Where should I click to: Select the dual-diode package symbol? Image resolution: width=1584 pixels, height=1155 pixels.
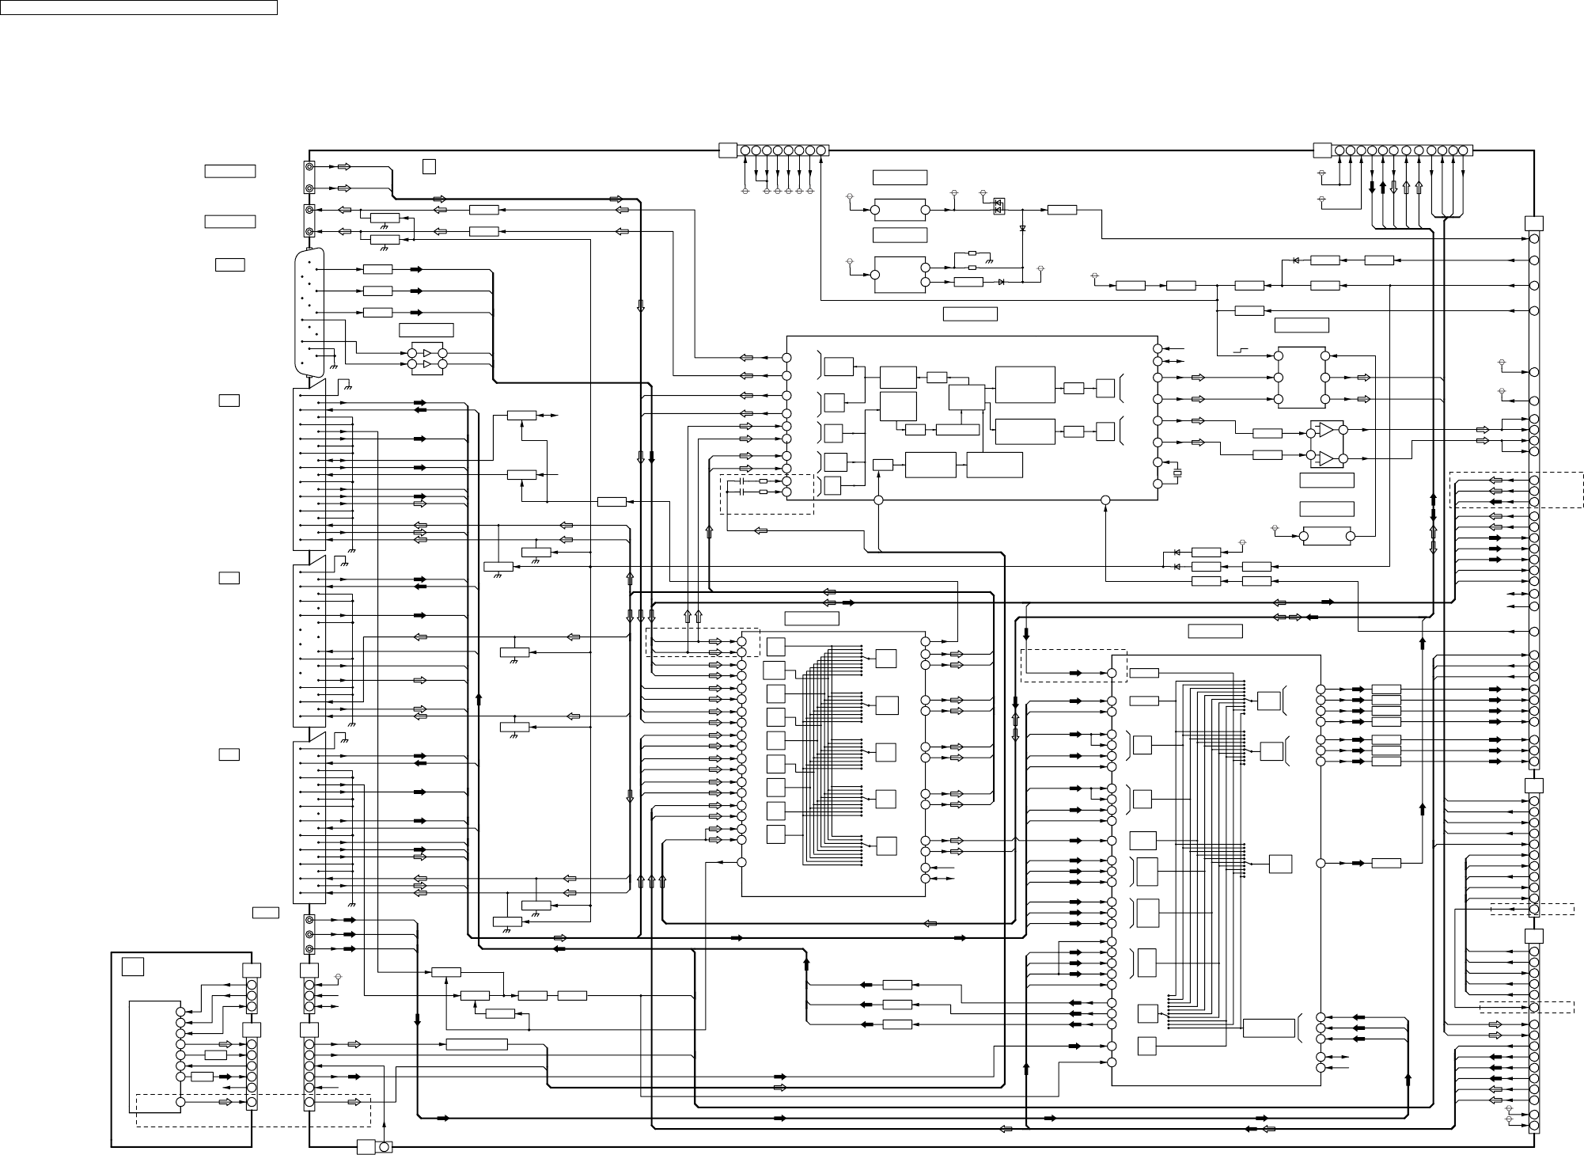tap(999, 207)
